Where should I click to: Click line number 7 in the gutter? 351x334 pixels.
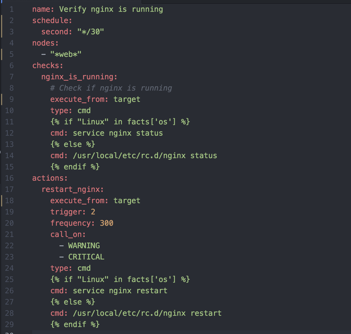[12, 77]
